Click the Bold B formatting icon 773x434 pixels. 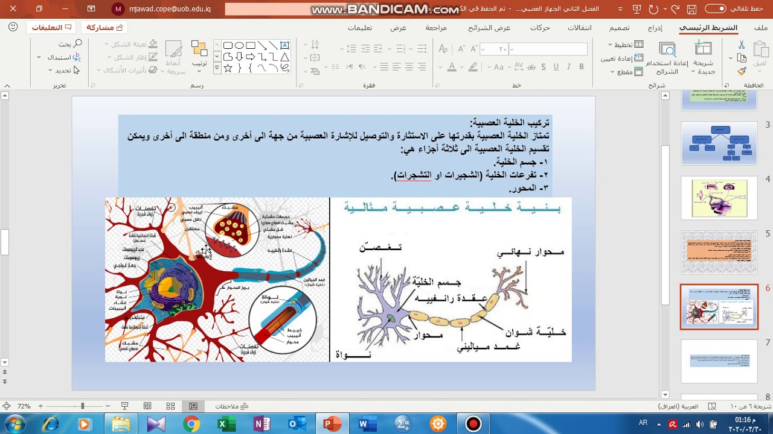[x=582, y=67]
